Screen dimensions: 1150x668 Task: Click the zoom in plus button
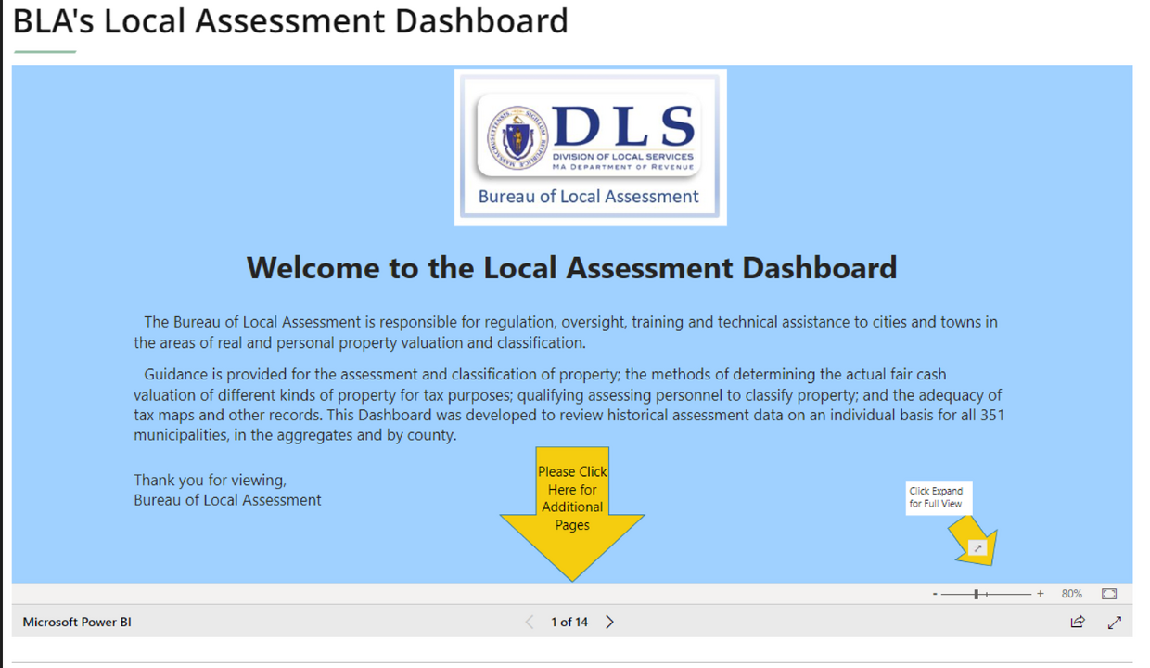[1041, 594]
